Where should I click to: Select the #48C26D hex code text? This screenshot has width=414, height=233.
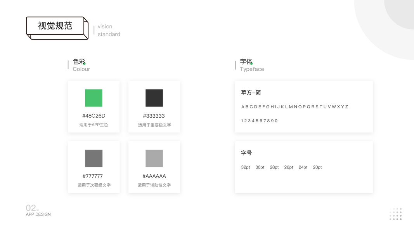94,116
